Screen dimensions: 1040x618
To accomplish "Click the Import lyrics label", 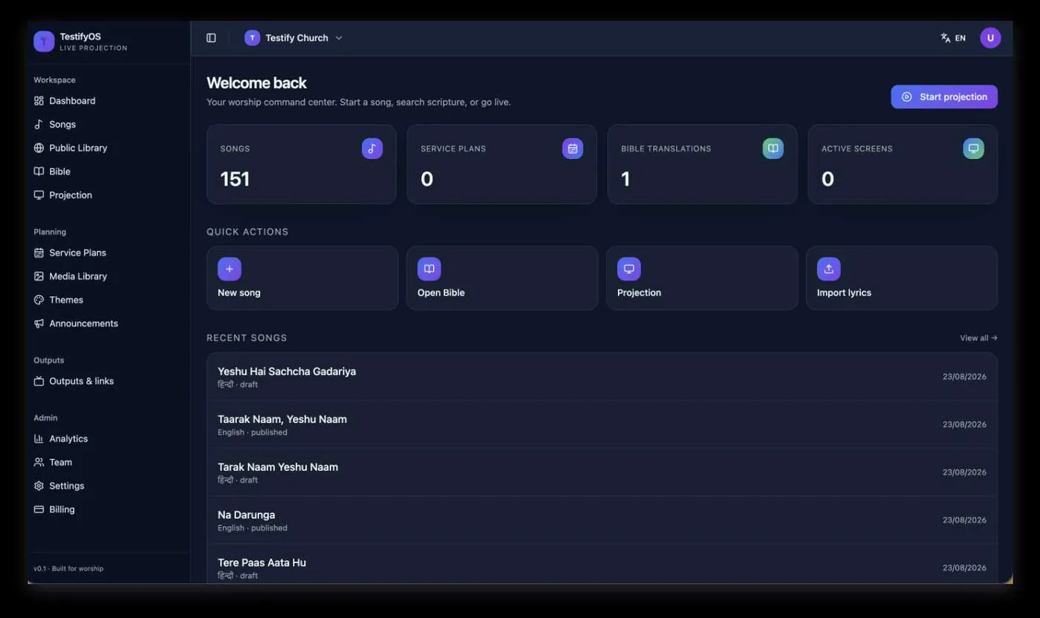I will tap(844, 293).
